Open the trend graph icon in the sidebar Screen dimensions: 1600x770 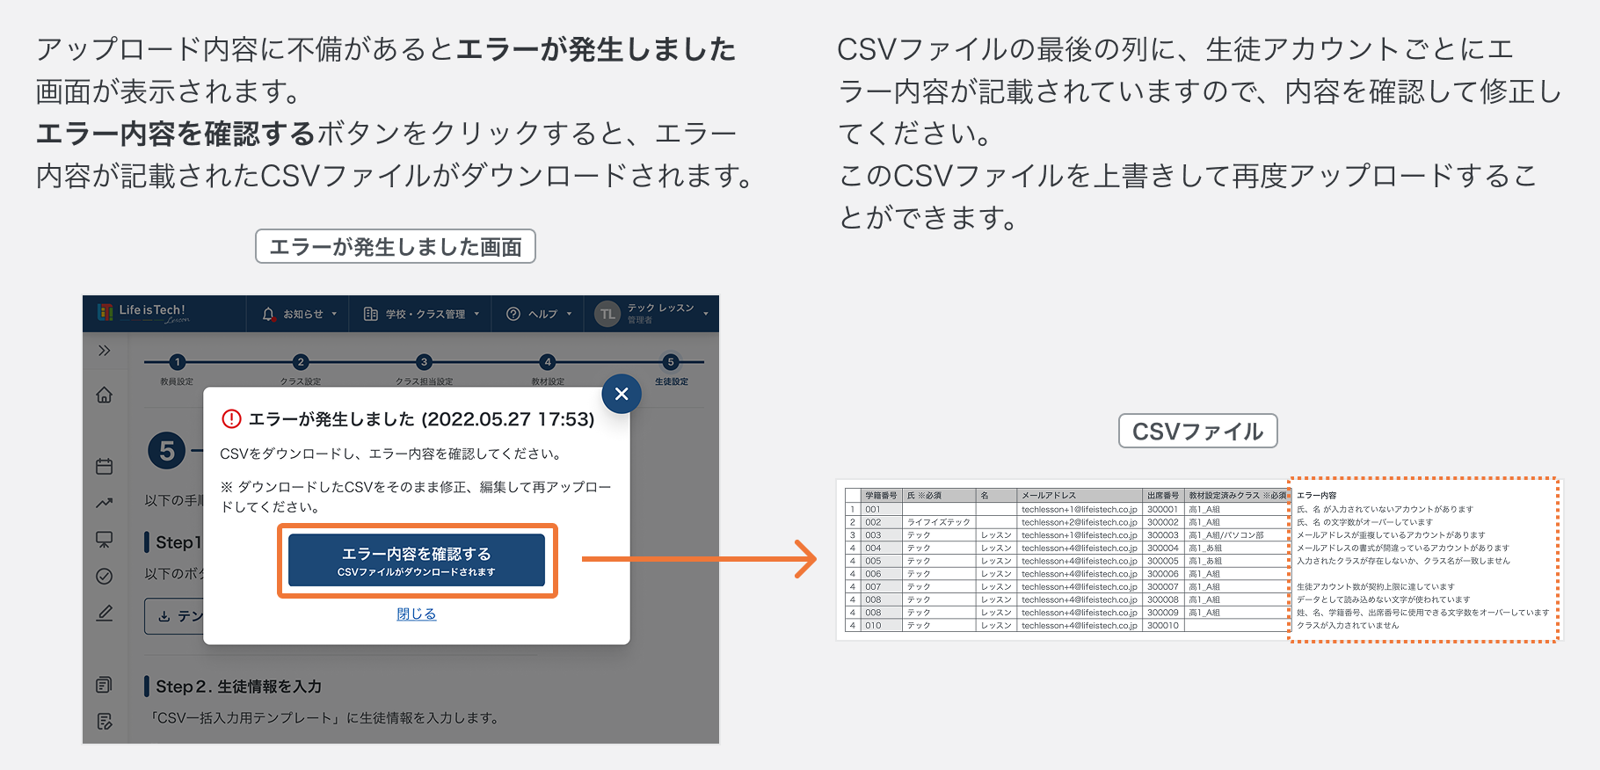click(x=105, y=503)
